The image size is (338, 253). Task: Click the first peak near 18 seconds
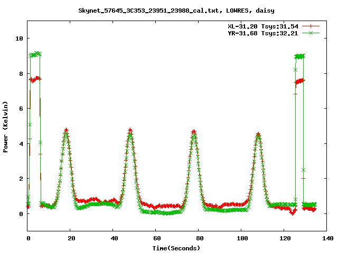(x=66, y=130)
